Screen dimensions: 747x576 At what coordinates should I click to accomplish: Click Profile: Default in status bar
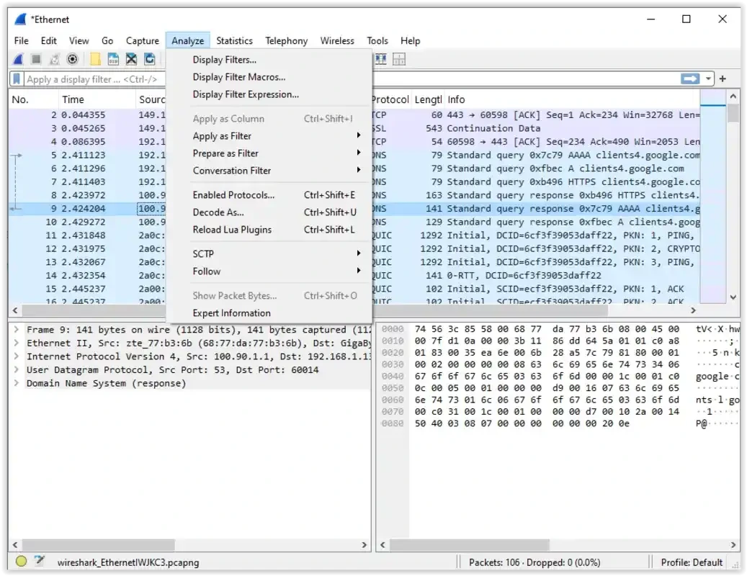point(692,562)
